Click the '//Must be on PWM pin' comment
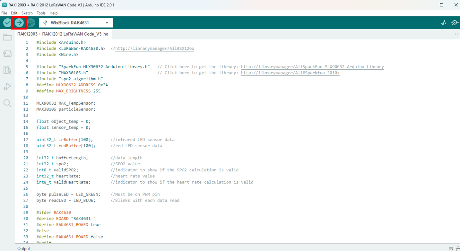The width and height of the screenshot is (460, 251). pos(135,194)
